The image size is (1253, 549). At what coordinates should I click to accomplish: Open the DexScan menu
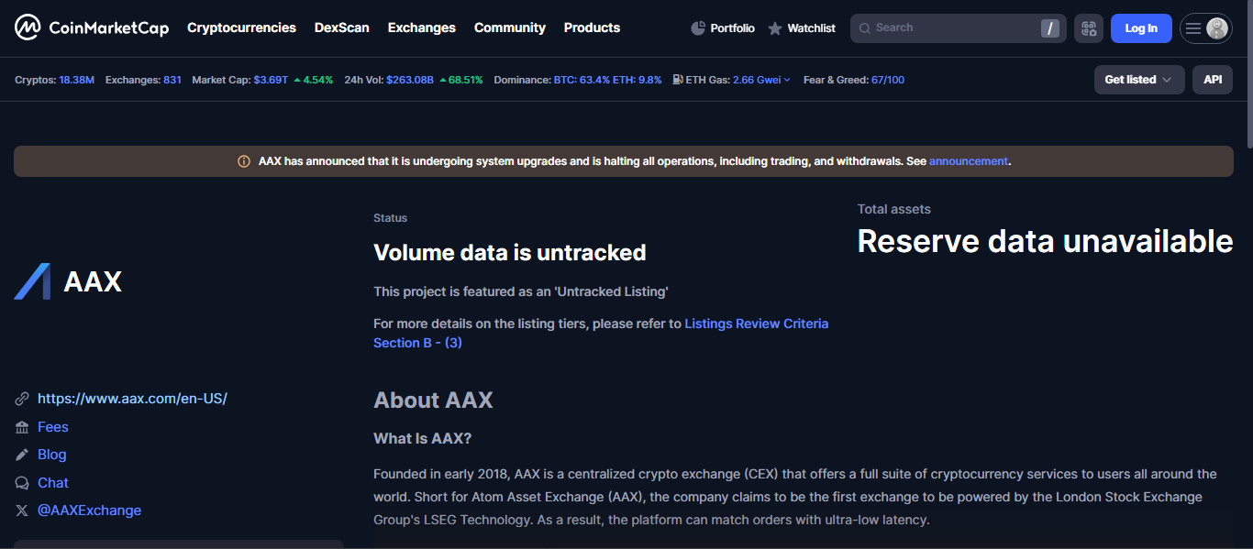tap(342, 27)
